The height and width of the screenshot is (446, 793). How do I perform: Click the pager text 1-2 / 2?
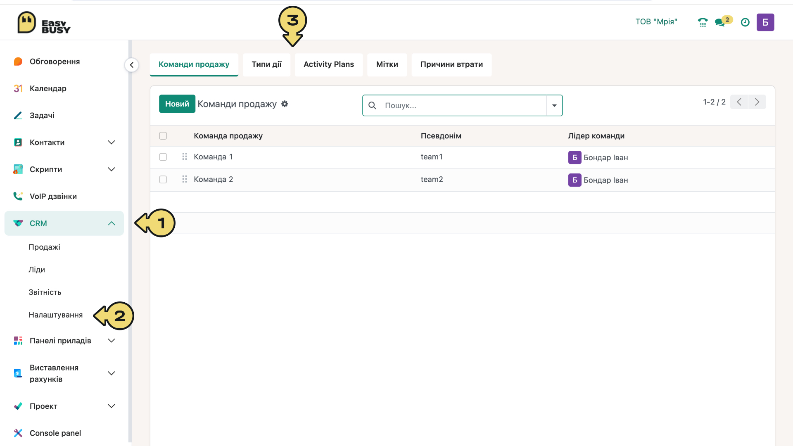click(714, 102)
